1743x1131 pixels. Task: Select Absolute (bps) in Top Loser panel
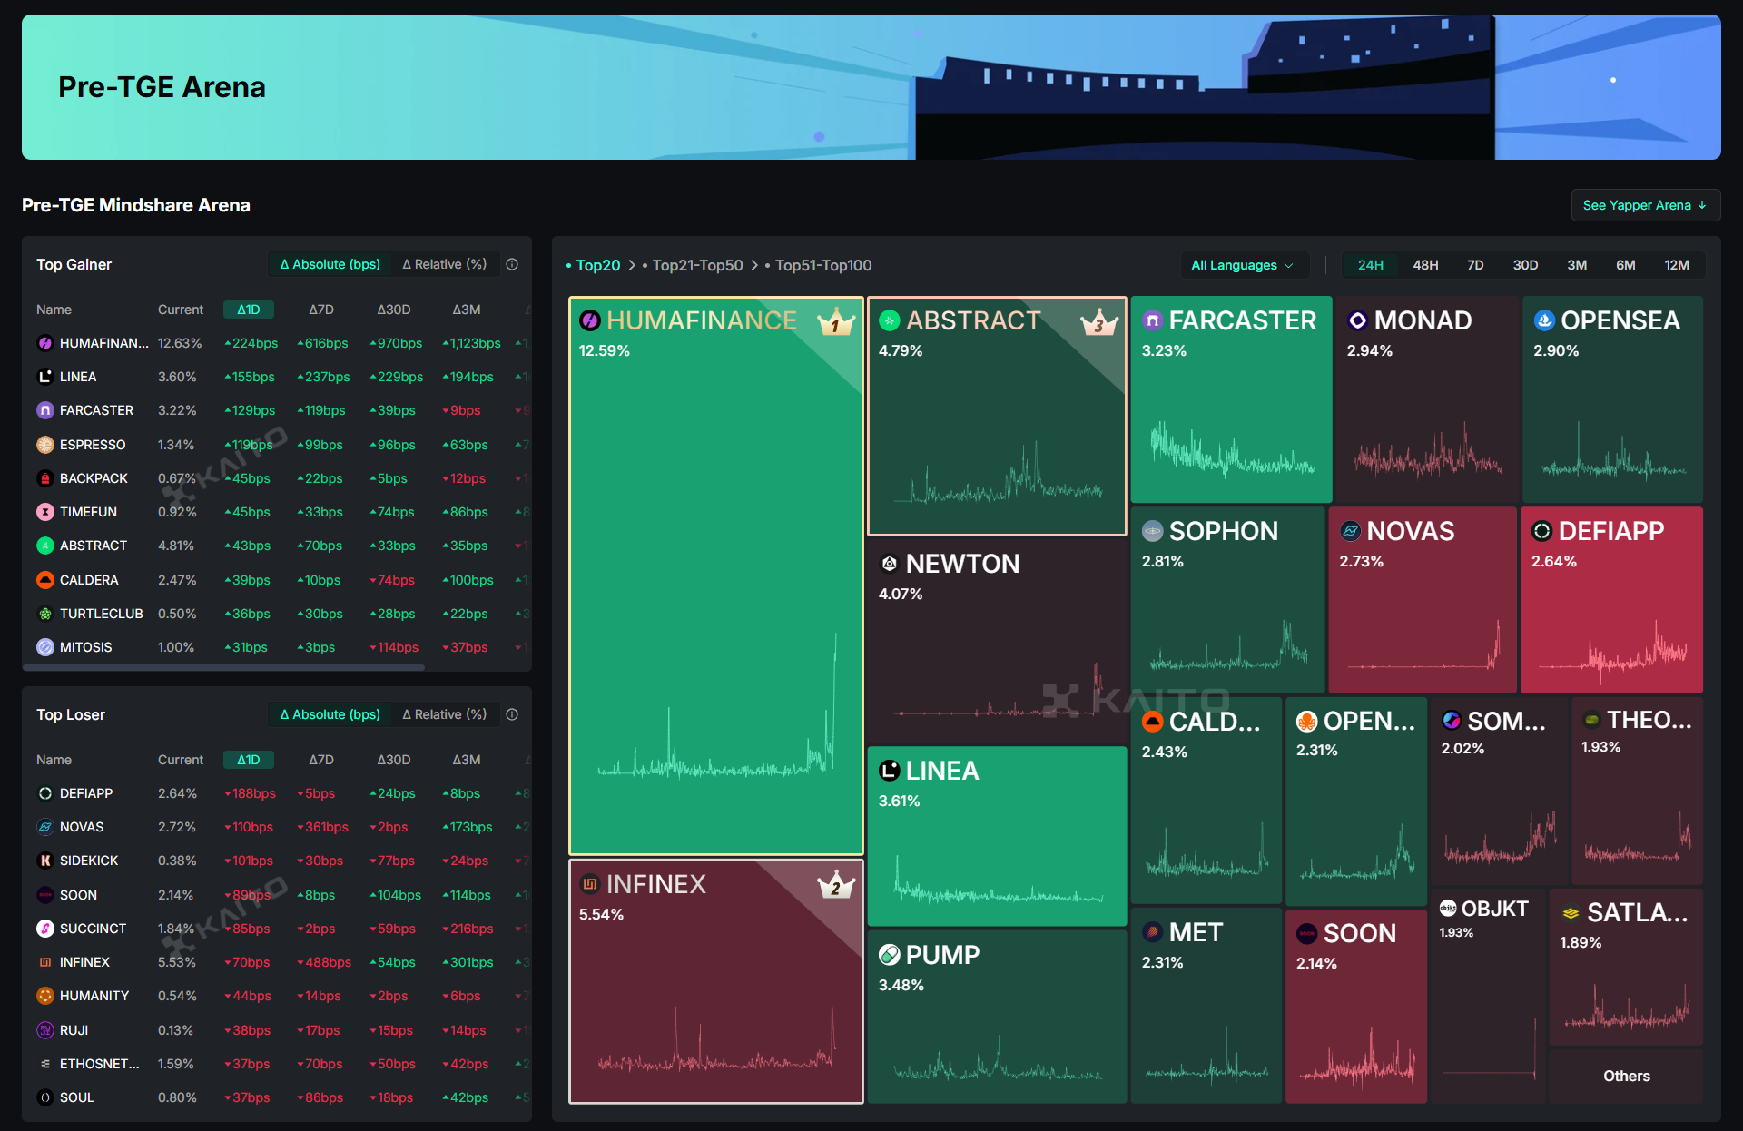point(330,714)
